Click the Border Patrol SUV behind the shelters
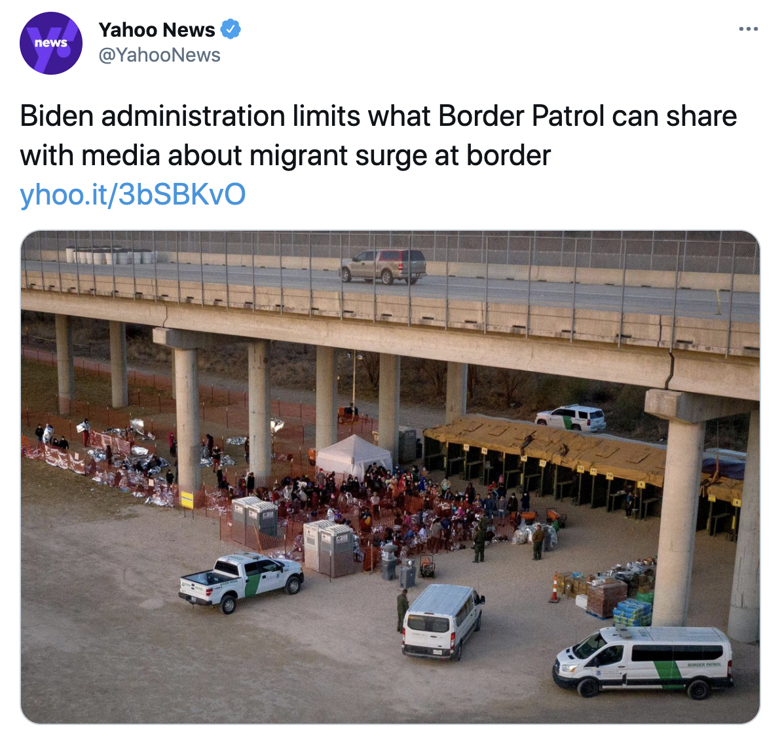Screen dimensions: 782x746 (571, 418)
